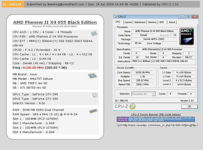Image resolution: width=203 pixels, height=150 pixels.
Task: Click the ID : 586140 text inside CPU-Z window
Action: pos(122,101)
